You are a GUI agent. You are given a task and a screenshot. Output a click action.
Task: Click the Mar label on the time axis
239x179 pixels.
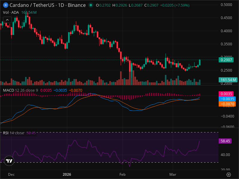(x=173, y=175)
